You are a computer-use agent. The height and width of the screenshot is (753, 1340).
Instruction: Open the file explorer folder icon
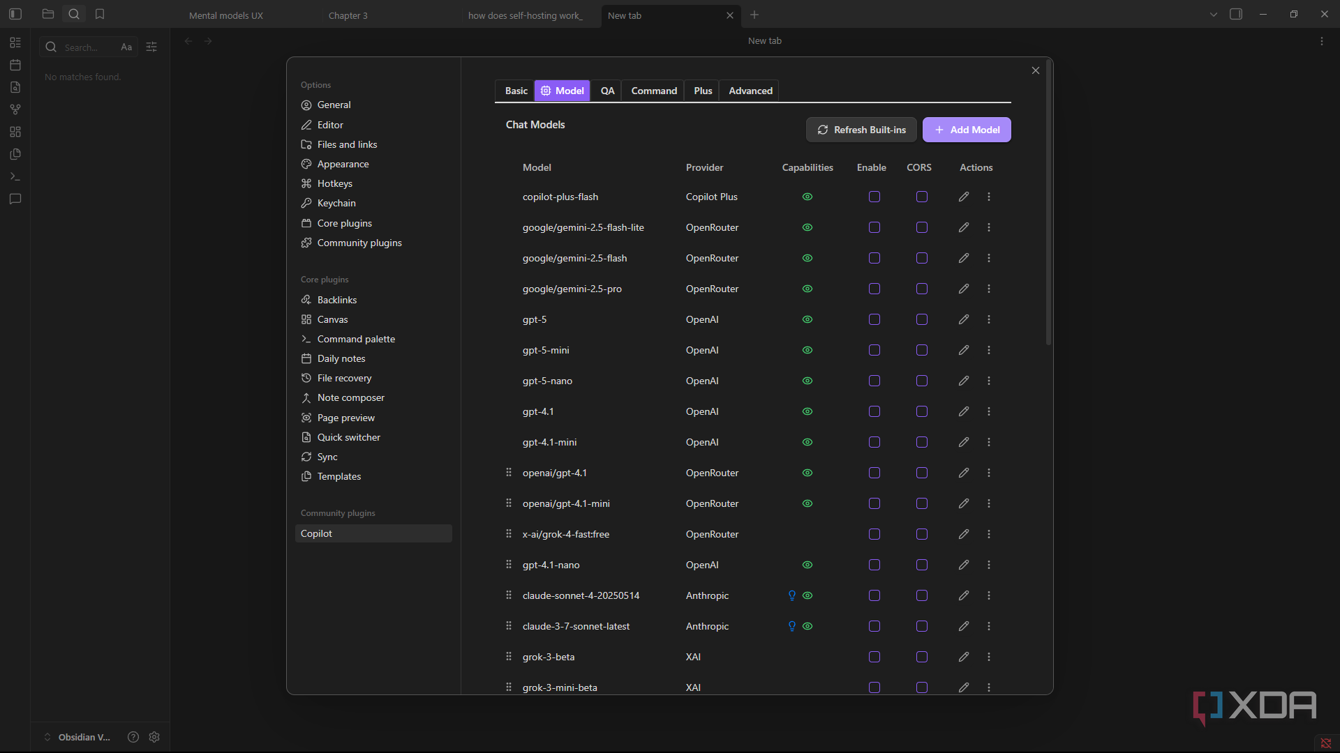tap(48, 14)
